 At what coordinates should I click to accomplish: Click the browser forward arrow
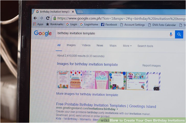[41, 18]
